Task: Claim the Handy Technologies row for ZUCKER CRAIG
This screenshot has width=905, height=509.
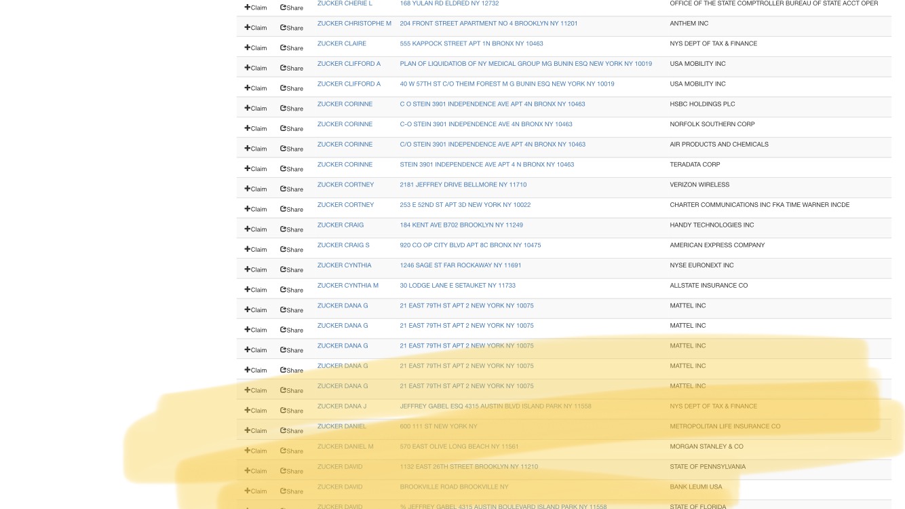Action: pyautogui.click(x=256, y=229)
